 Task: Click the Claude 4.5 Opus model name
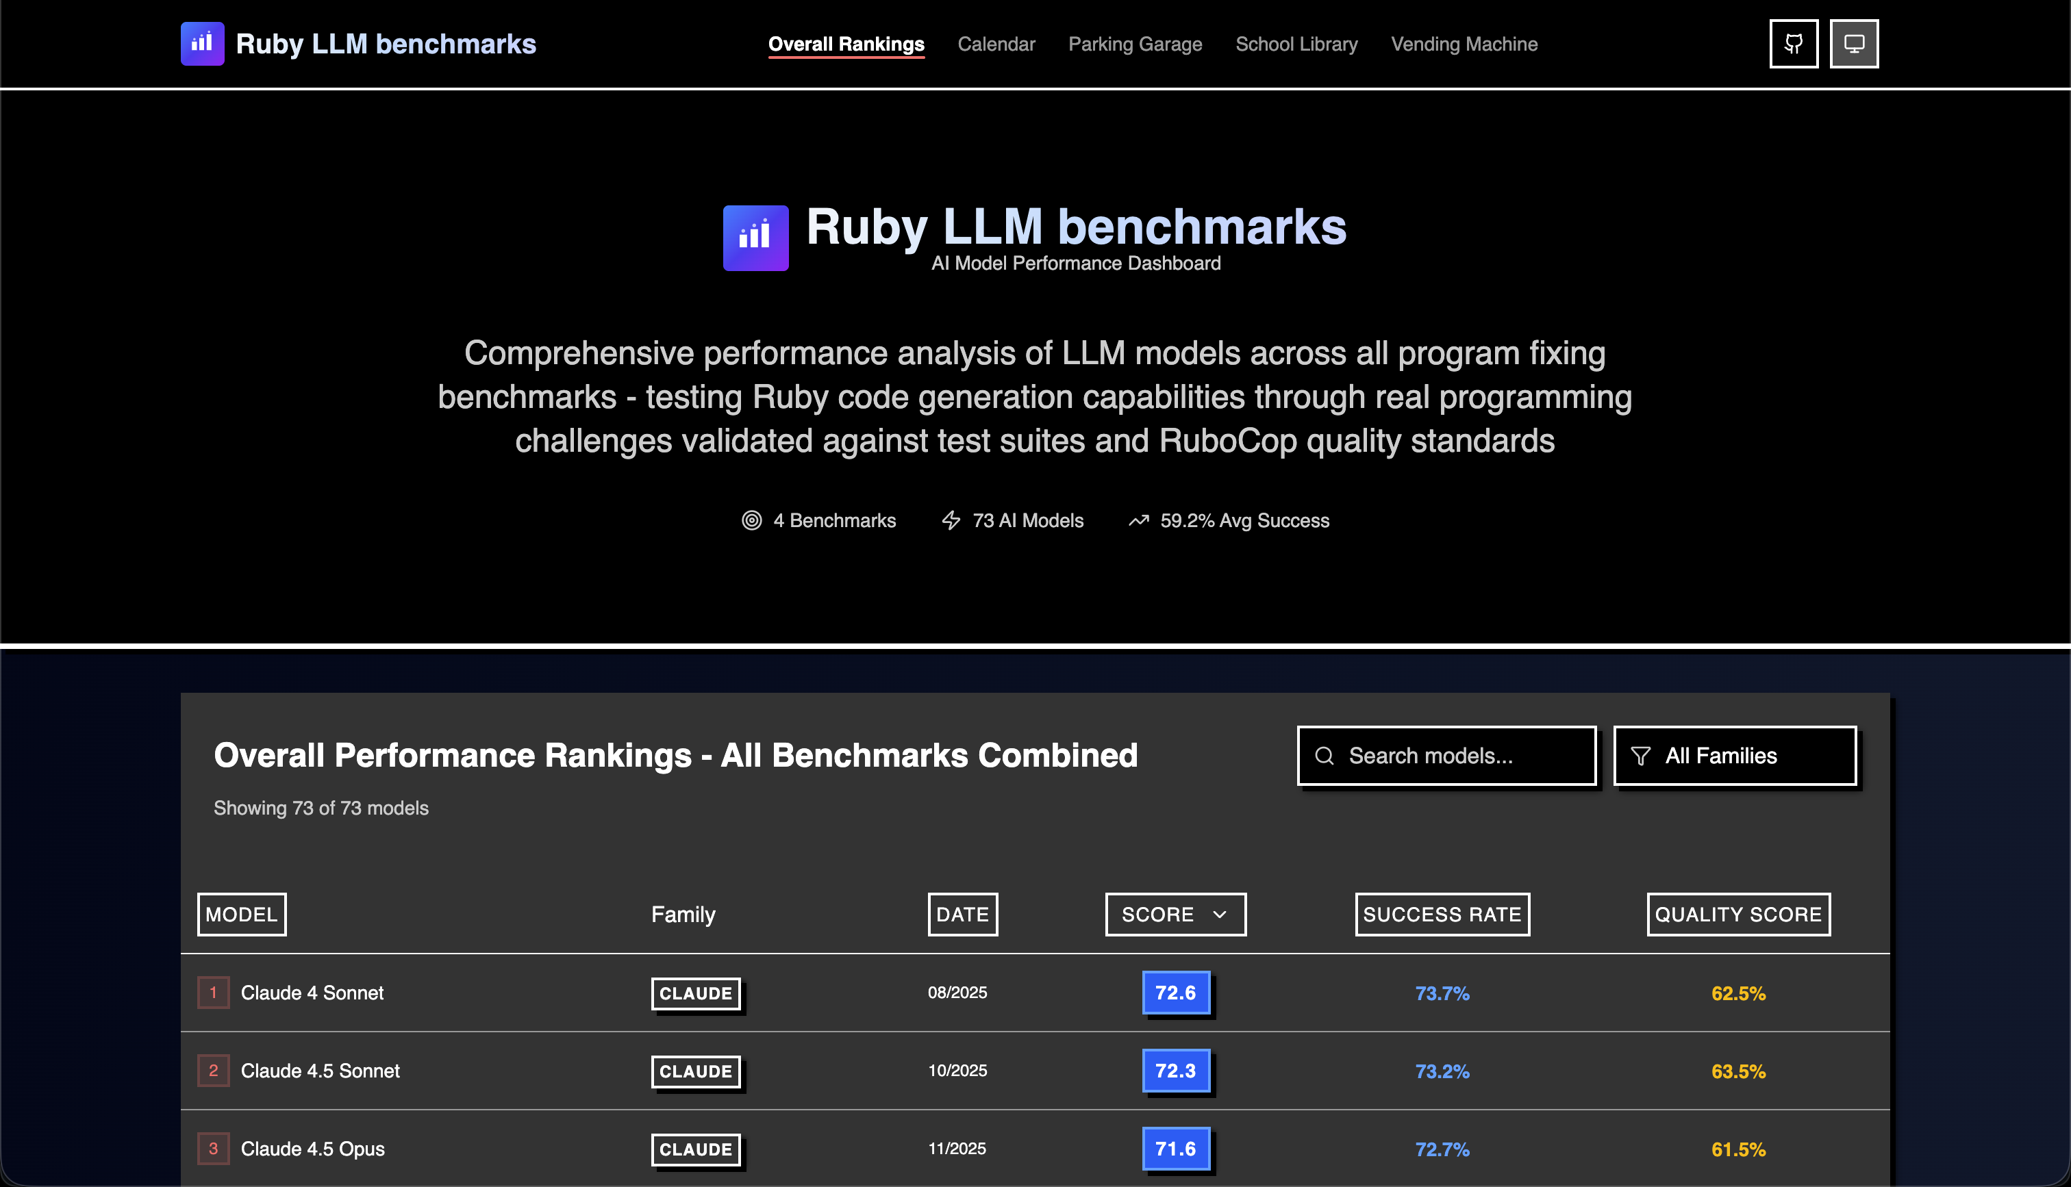pos(312,1149)
